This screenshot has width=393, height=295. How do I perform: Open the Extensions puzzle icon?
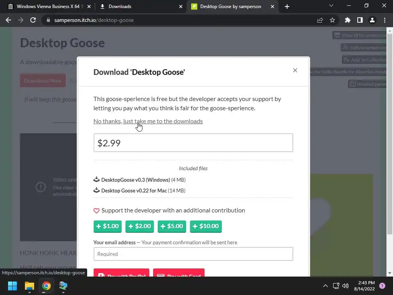point(348,20)
